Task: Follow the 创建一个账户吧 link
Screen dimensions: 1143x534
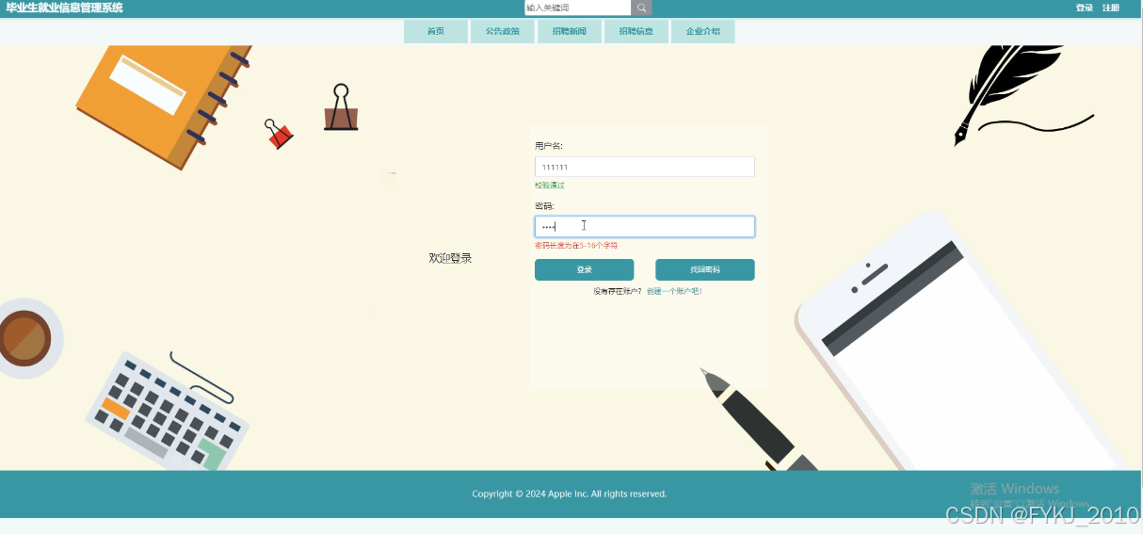Action: (x=675, y=291)
